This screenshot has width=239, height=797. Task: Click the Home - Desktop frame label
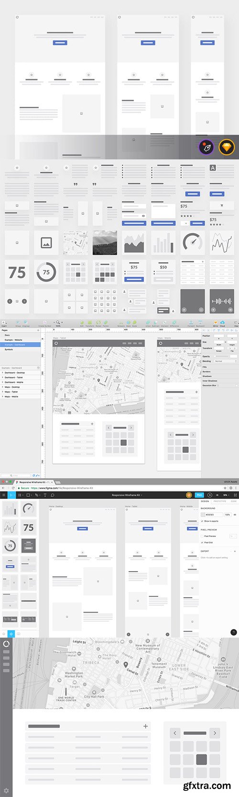56,506
